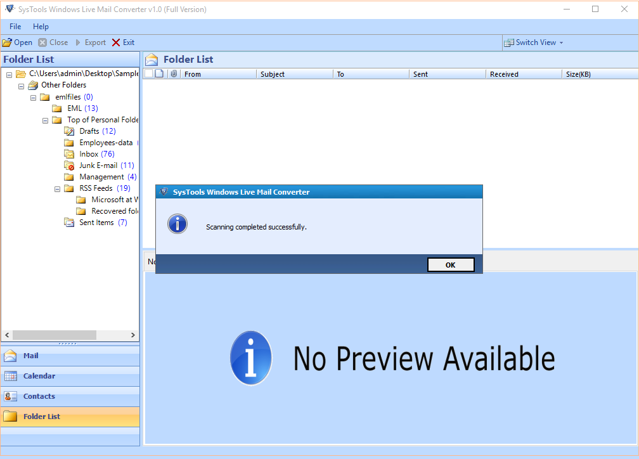Sort by the Subject column header
The width and height of the screenshot is (639, 459).
coord(294,74)
